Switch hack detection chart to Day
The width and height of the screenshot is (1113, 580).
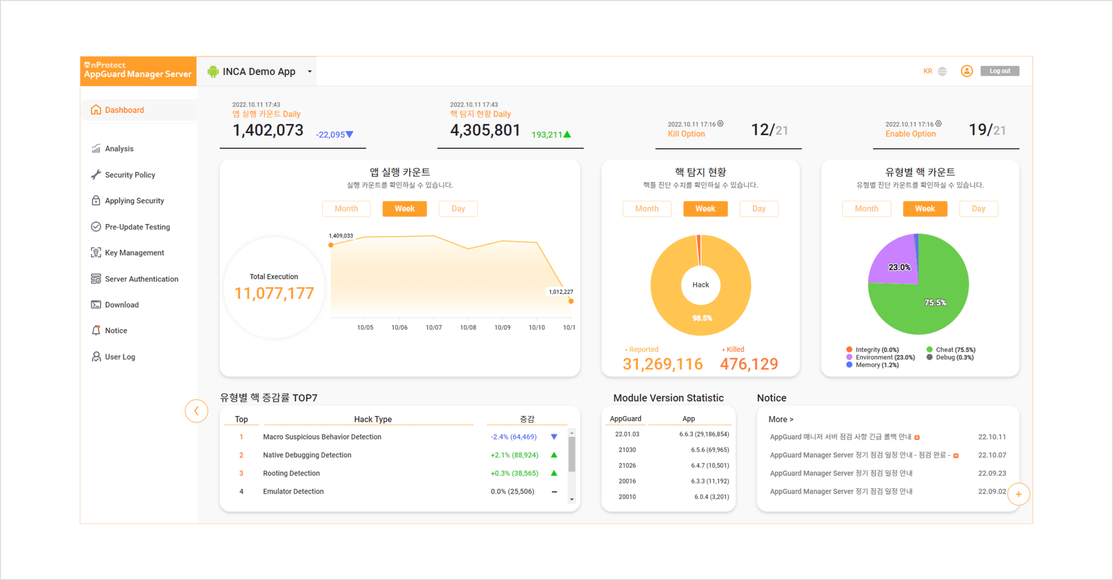759,209
